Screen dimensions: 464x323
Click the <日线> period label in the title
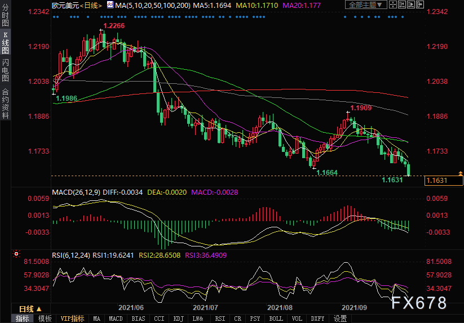pos(91,5)
